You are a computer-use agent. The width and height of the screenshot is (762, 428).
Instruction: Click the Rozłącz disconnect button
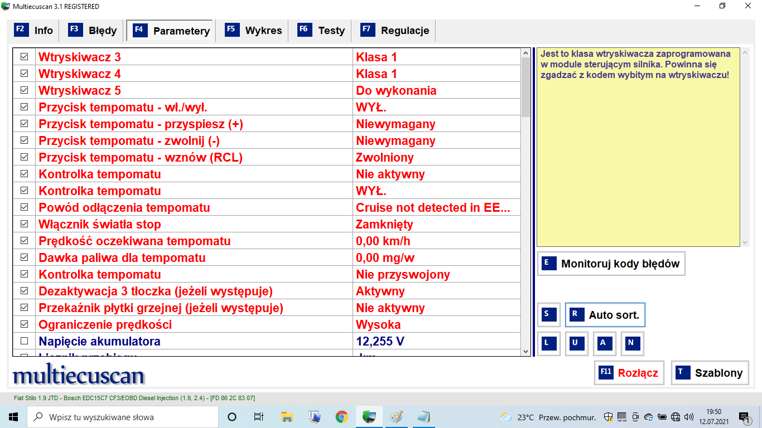[x=629, y=373]
